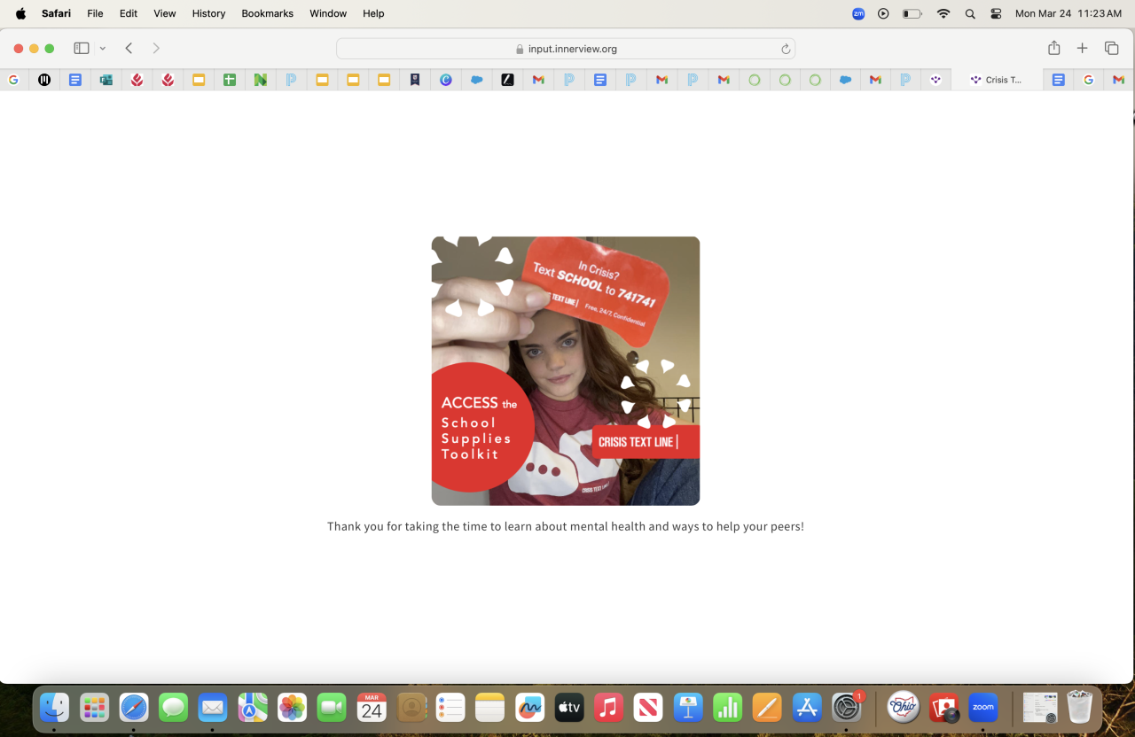Open the Trash in the Dock
The image size is (1135, 737).
1079,707
